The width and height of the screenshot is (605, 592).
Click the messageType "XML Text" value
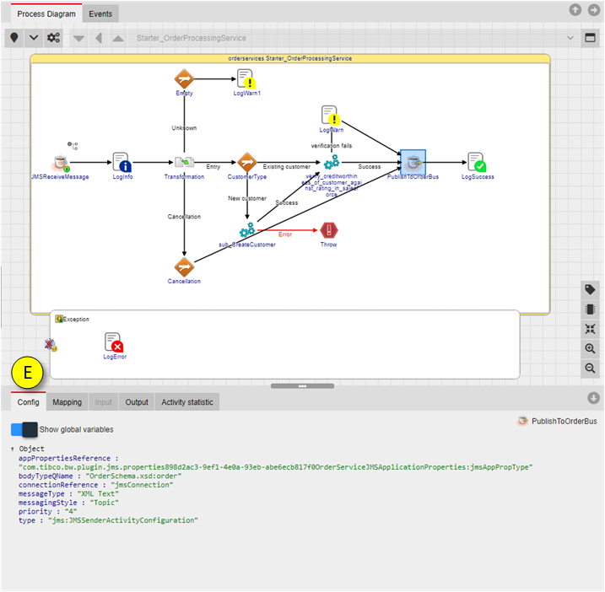click(98, 493)
